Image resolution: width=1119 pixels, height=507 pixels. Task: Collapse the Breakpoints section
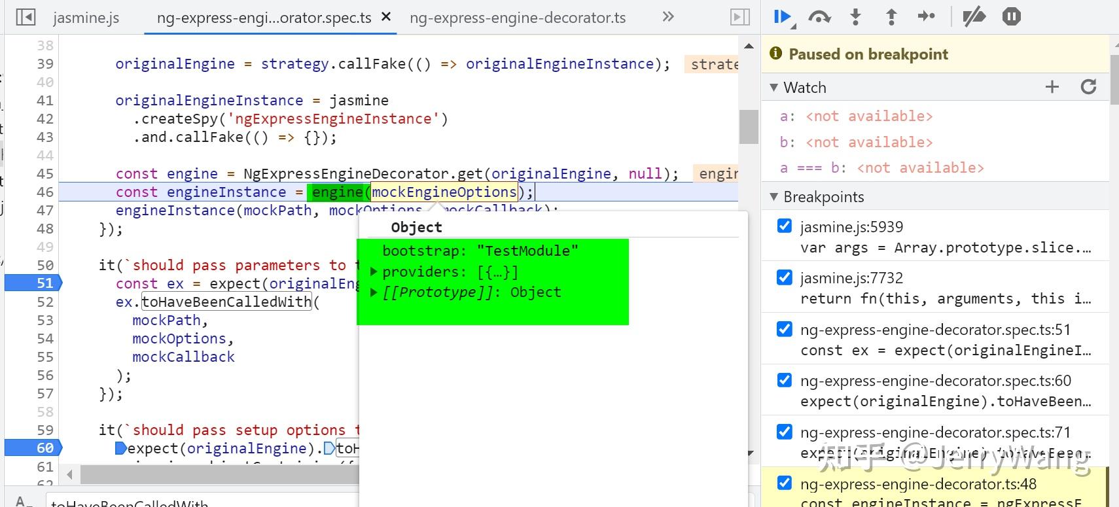(x=774, y=196)
